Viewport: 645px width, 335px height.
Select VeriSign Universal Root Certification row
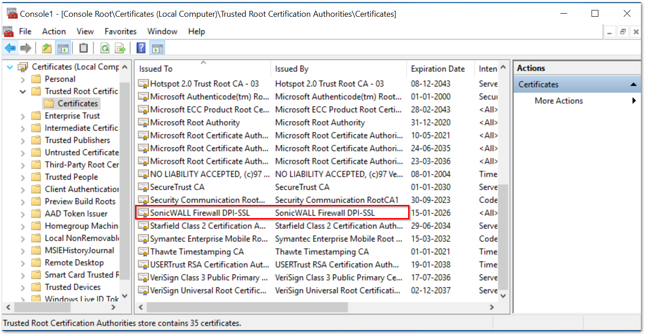317,291
